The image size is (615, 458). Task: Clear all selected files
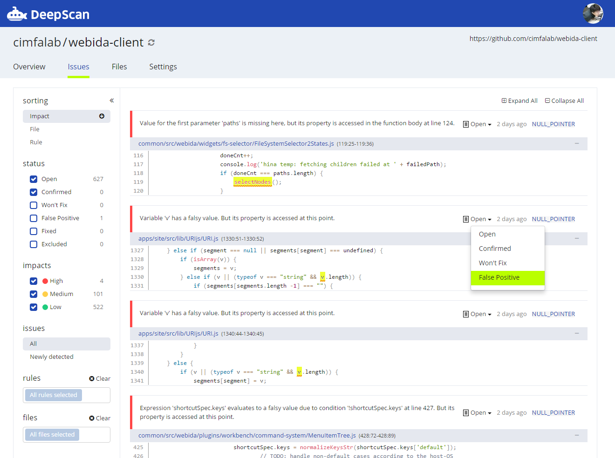pyautogui.click(x=100, y=418)
